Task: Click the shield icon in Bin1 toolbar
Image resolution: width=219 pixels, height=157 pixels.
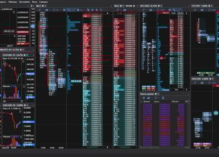Action: pos(92,10)
